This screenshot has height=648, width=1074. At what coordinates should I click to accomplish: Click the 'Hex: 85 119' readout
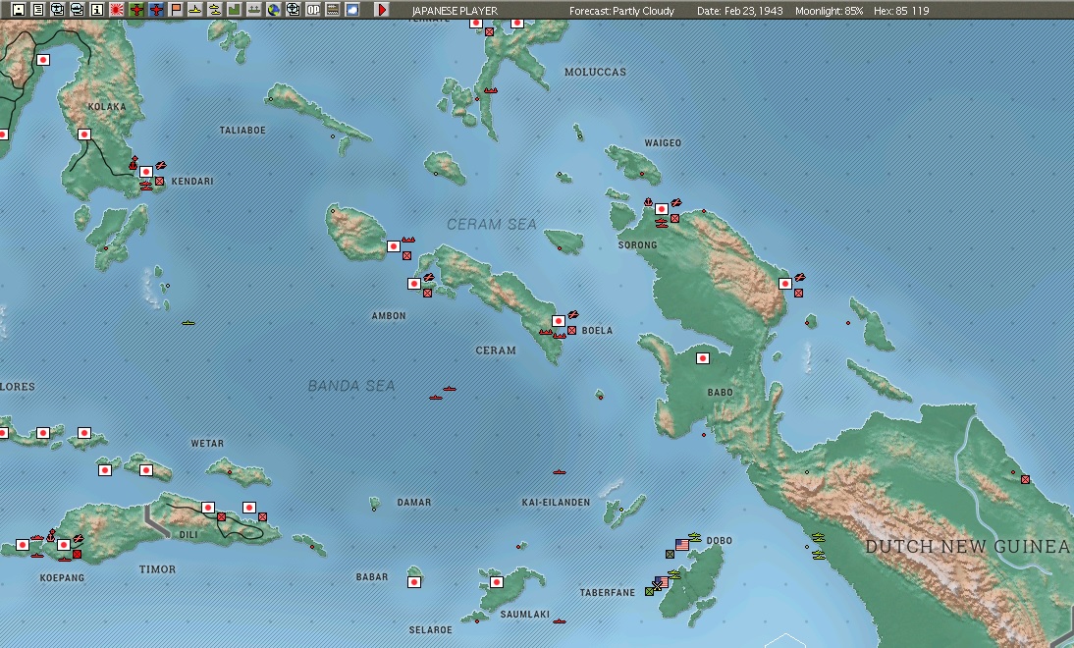901,11
